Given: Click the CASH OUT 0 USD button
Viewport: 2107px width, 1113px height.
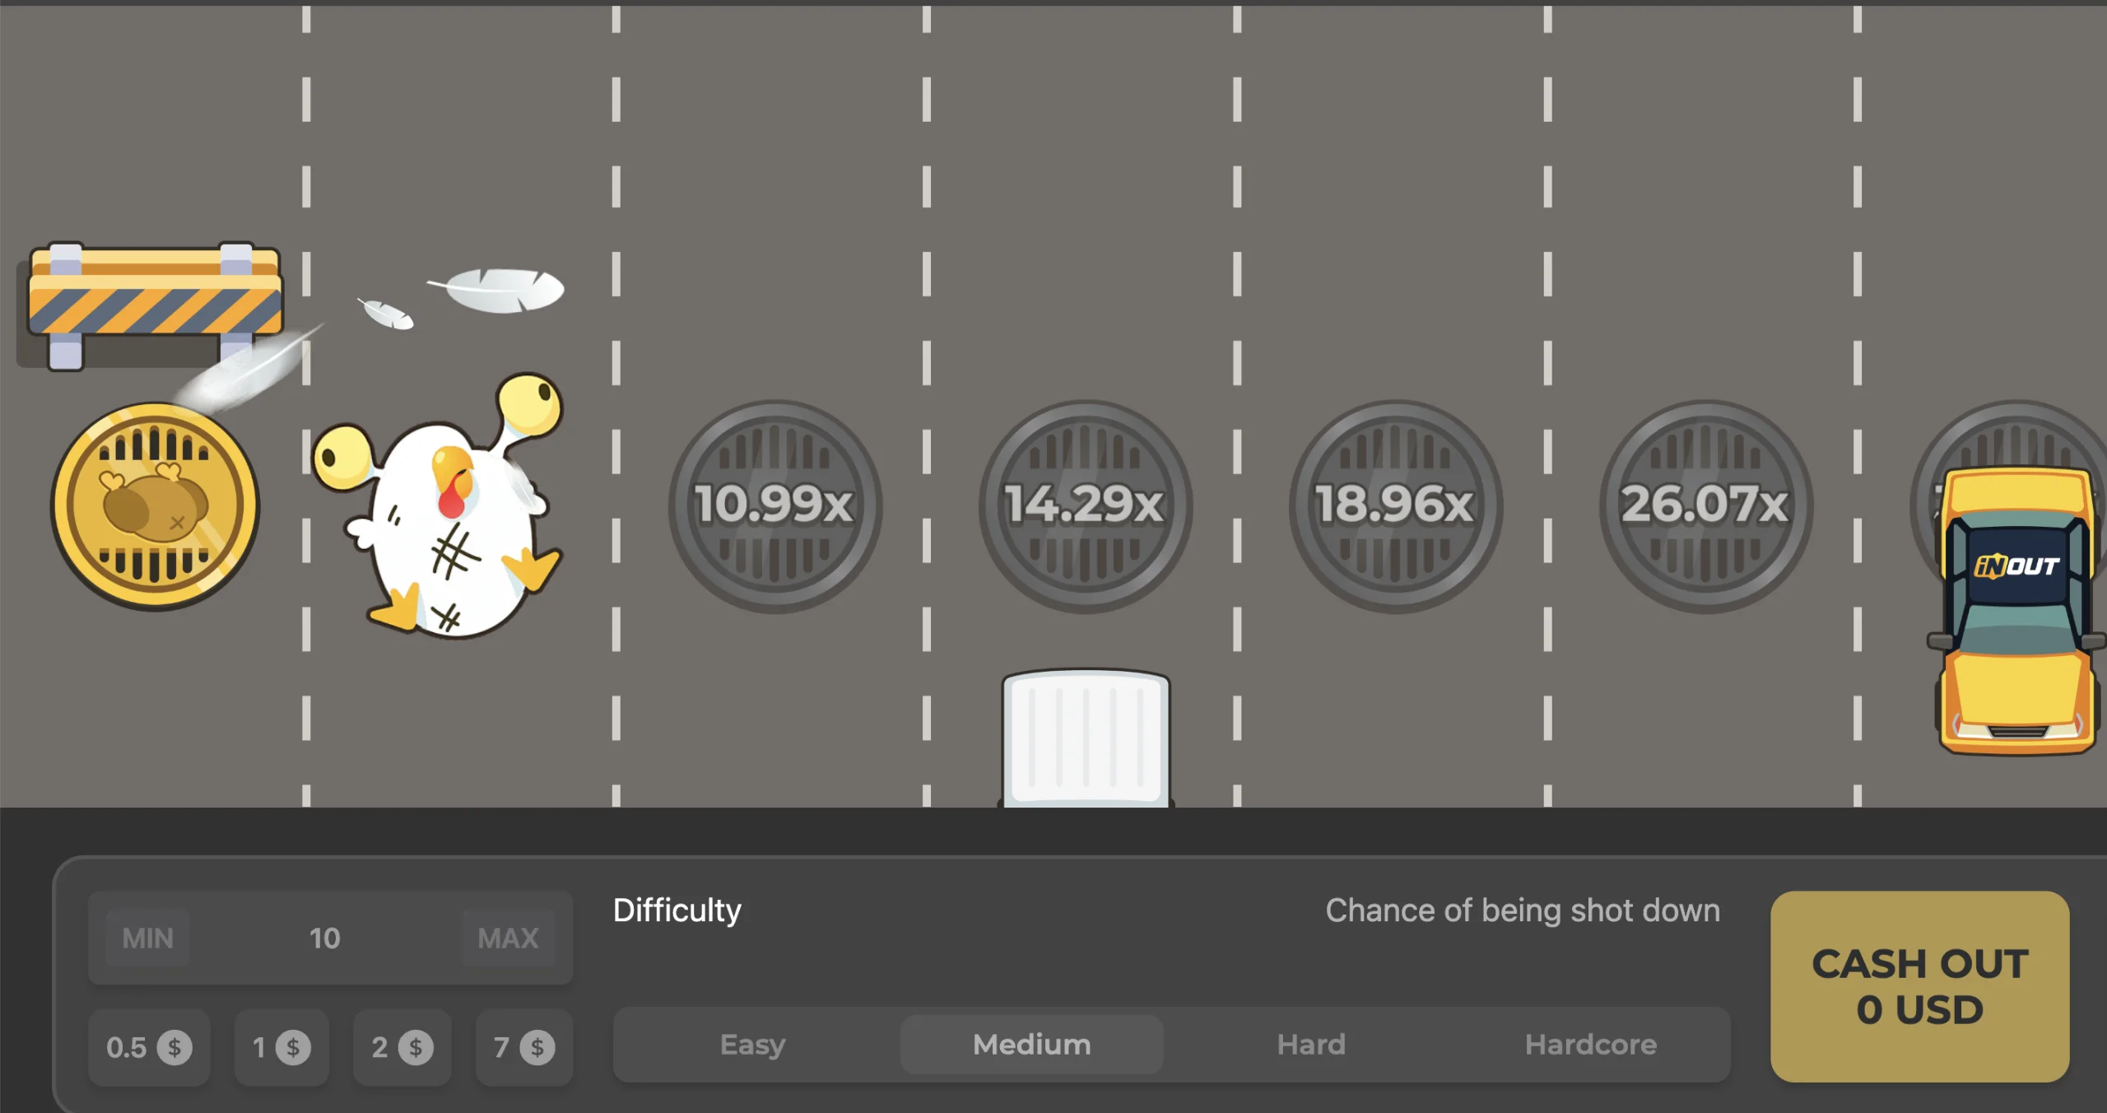Looking at the screenshot, I should [x=1919, y=986].
